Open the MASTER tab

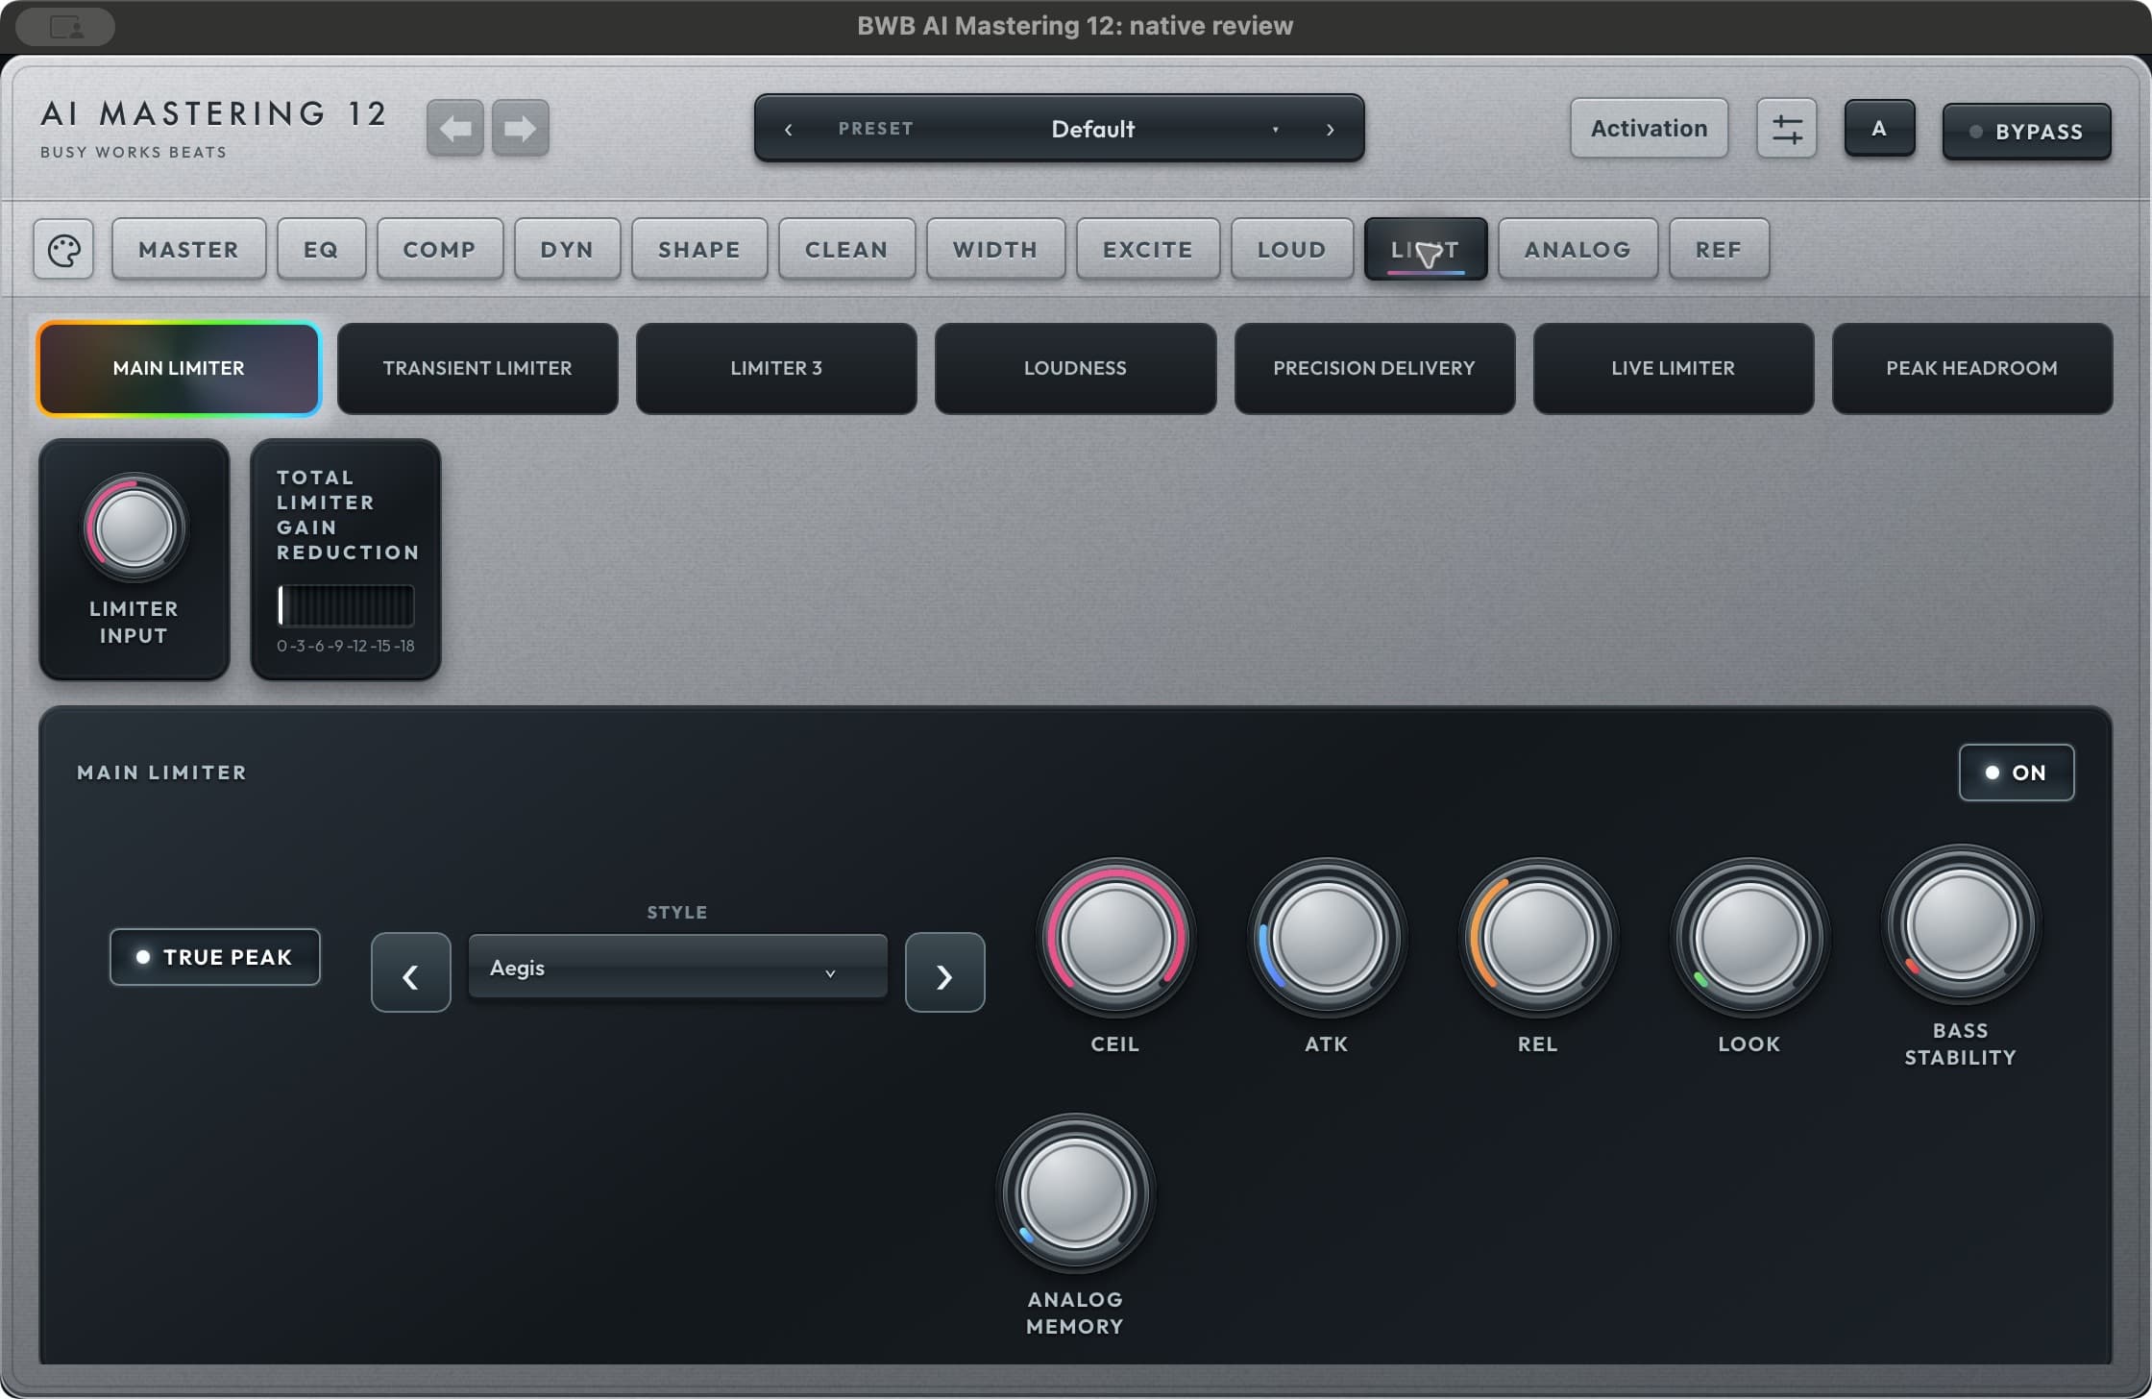coord(189,250)
